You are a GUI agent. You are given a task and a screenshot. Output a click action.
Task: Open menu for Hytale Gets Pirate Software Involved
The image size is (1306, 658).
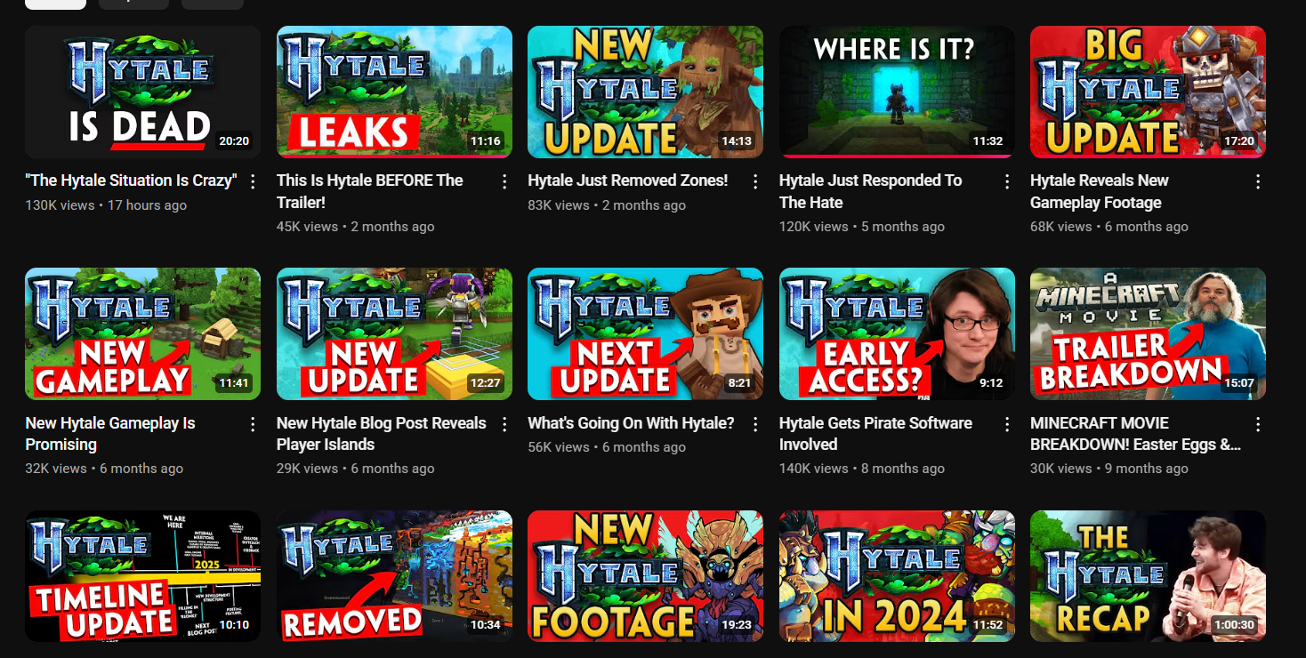coord(1007,424)
